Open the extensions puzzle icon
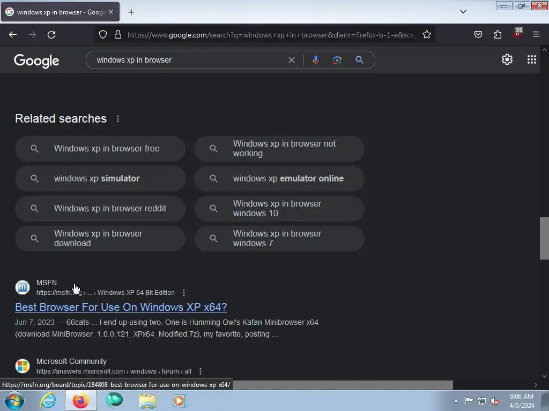Viewport: 549px width, 411px height. pos(498,35)
